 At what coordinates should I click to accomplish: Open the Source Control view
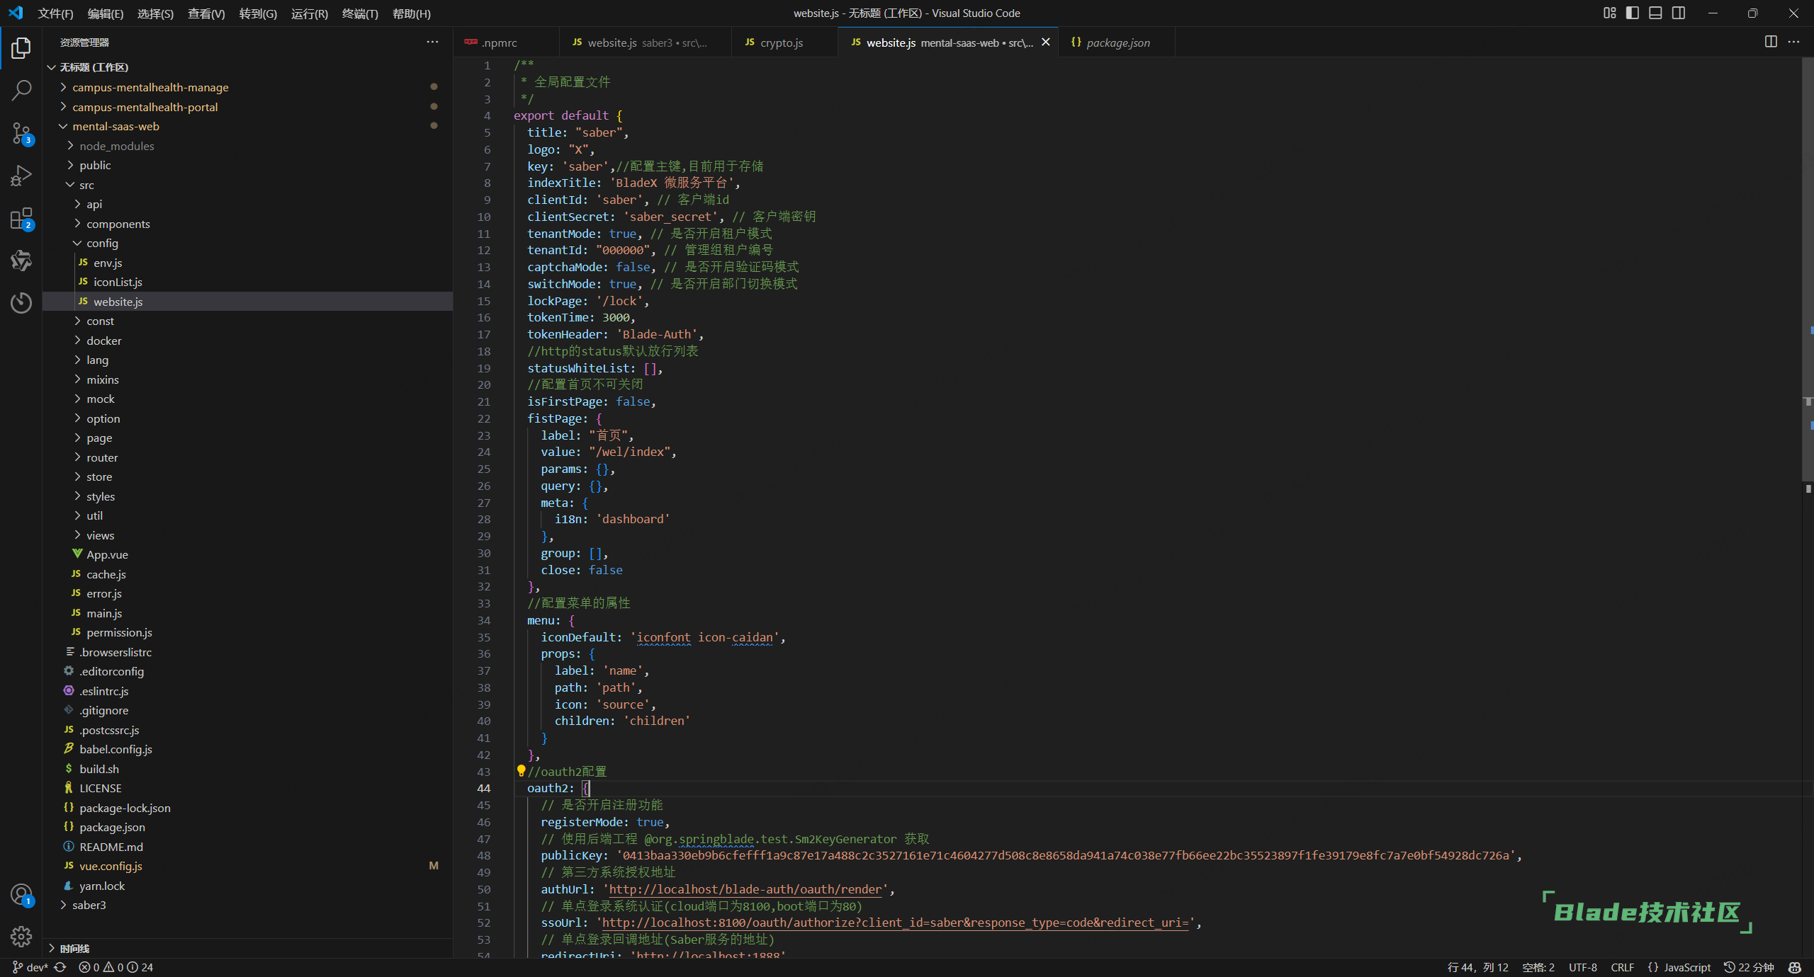click(x=21, y=133)
